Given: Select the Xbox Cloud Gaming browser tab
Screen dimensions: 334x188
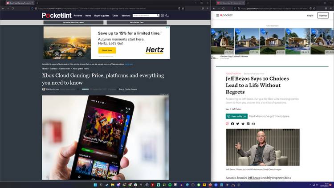Looking at the screenshot, I should [x=19, y=3].
